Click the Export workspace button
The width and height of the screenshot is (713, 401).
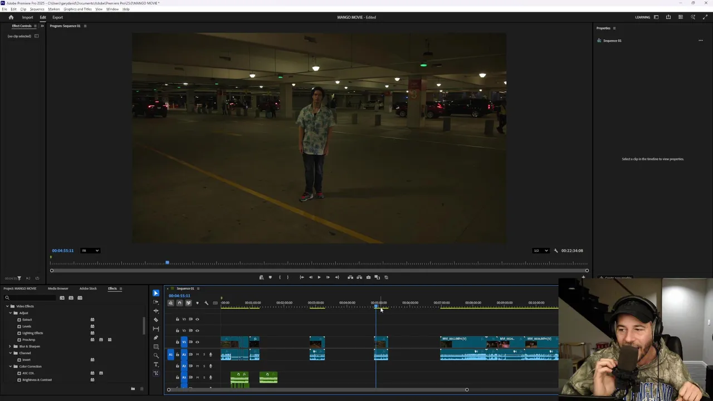tap(57, 17)
